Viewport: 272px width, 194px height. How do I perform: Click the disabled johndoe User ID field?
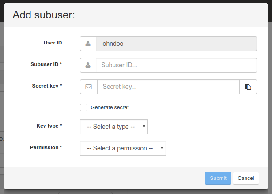tap(176, 44)
